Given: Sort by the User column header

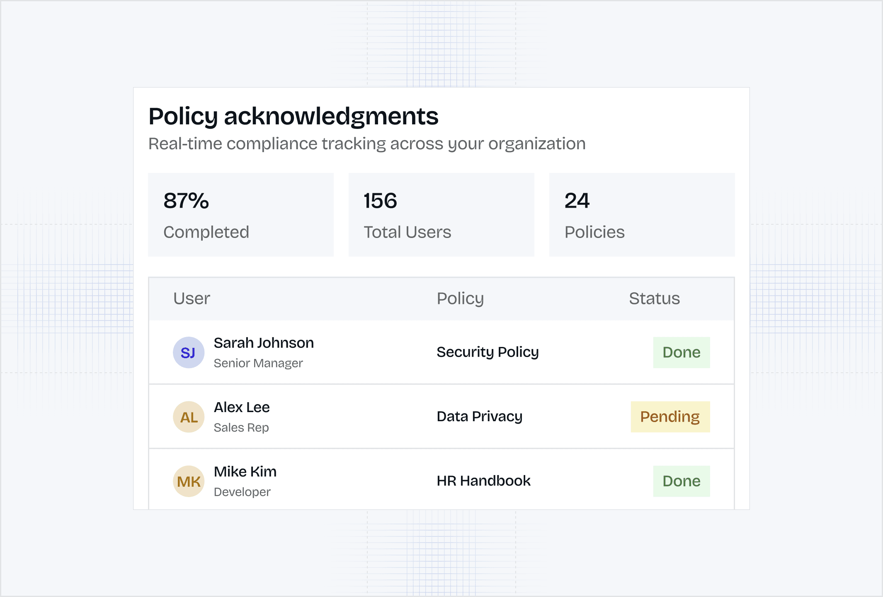Looking at the screenshot, I should pos(192,298).
